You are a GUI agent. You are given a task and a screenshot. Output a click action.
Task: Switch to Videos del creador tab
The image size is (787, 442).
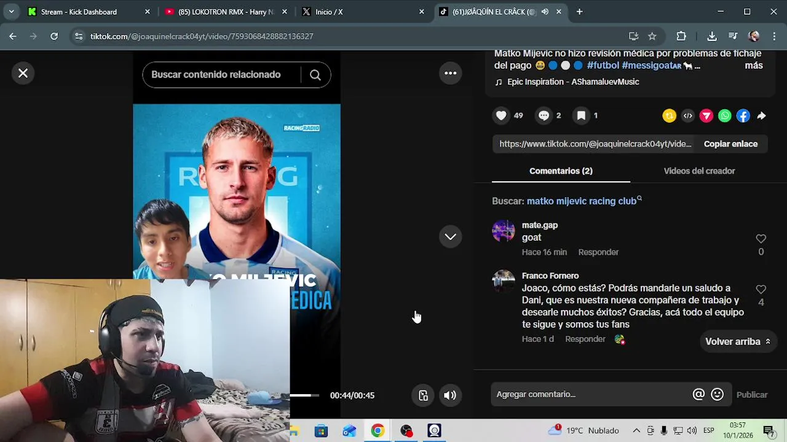click(699, 171)
